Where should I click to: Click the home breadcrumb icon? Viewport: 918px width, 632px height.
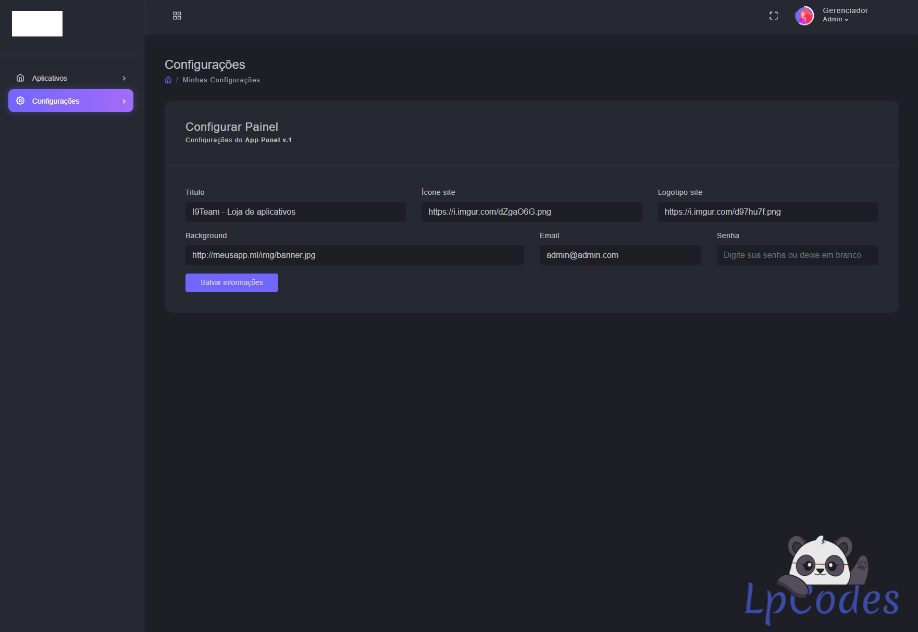pyautogui.click(x=168, y=80)
